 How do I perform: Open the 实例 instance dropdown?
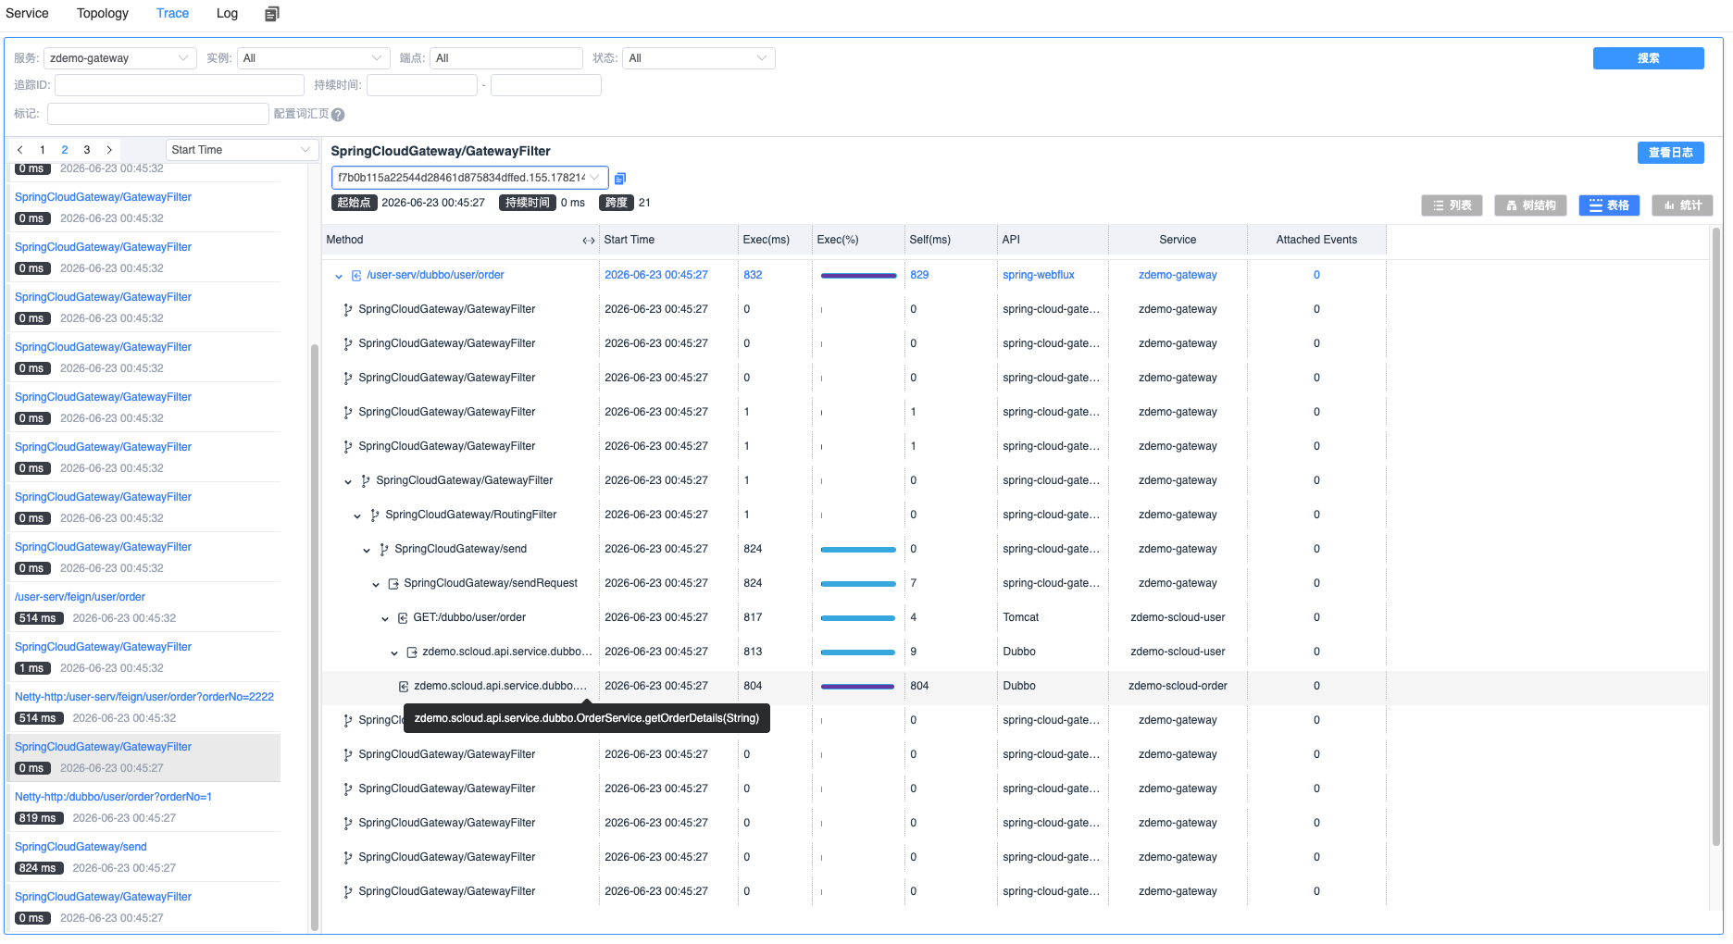[314, 58]
